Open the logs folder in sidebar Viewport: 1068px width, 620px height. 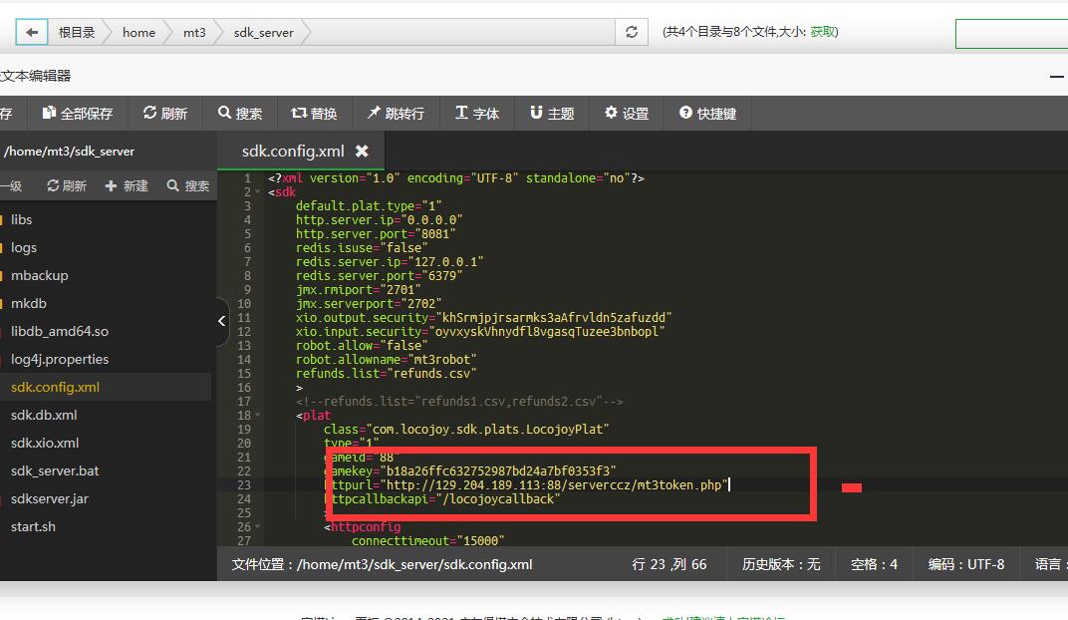[x=24, y=247]
